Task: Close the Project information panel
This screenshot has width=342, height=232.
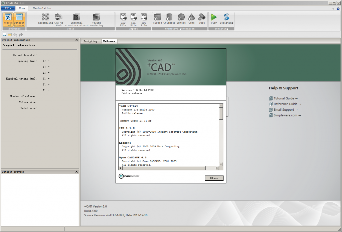Action: [x=76, y=40]
